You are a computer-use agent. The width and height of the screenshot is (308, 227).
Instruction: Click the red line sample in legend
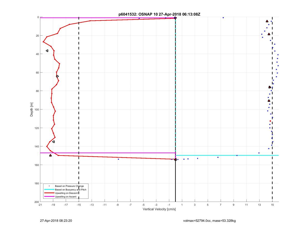click(x=49, y=193)
